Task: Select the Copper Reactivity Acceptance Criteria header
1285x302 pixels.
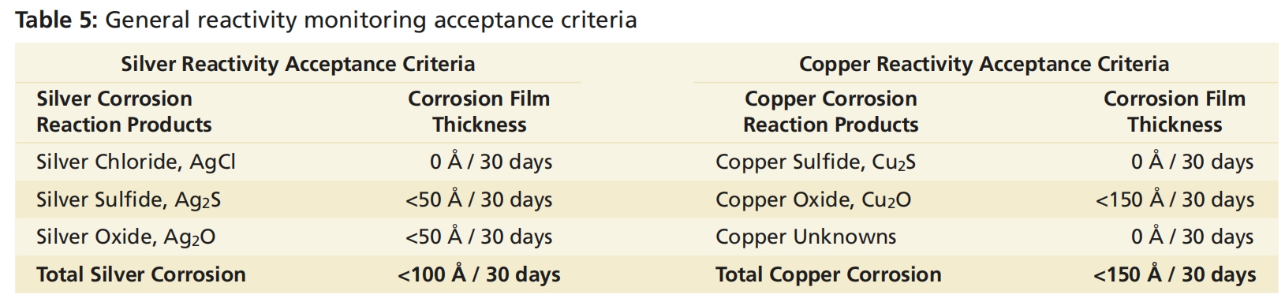Action: (984, 64)
